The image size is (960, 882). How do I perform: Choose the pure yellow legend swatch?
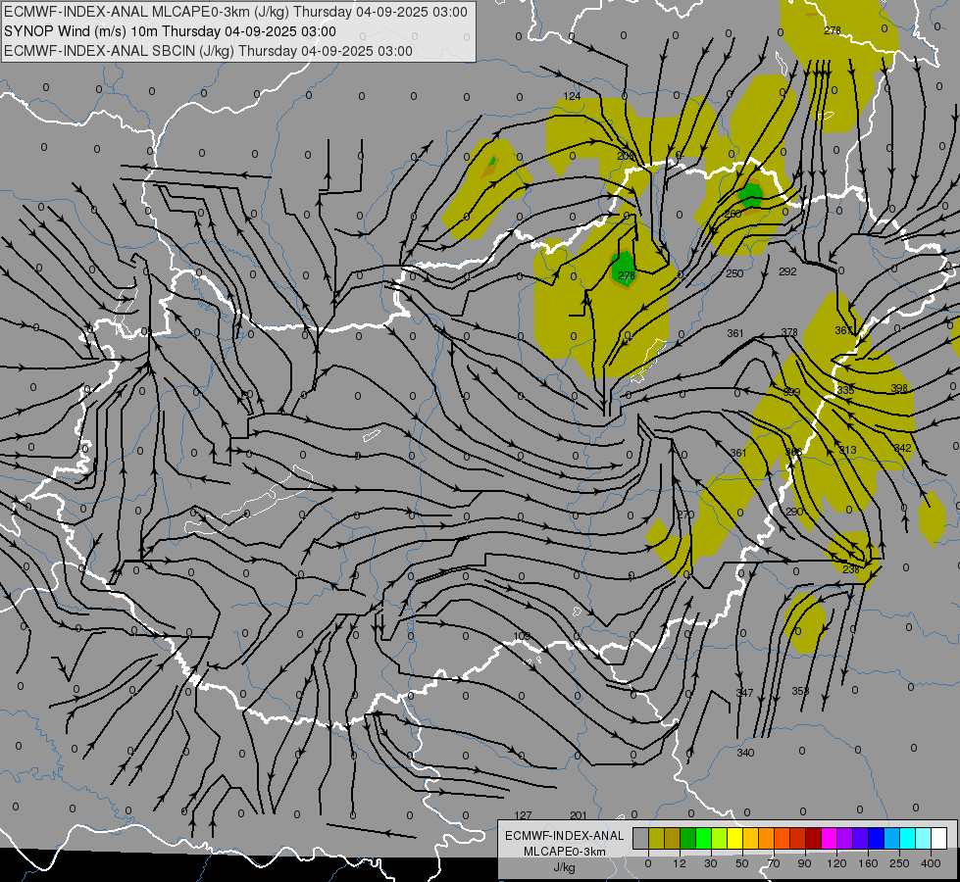tap(734, 839)
